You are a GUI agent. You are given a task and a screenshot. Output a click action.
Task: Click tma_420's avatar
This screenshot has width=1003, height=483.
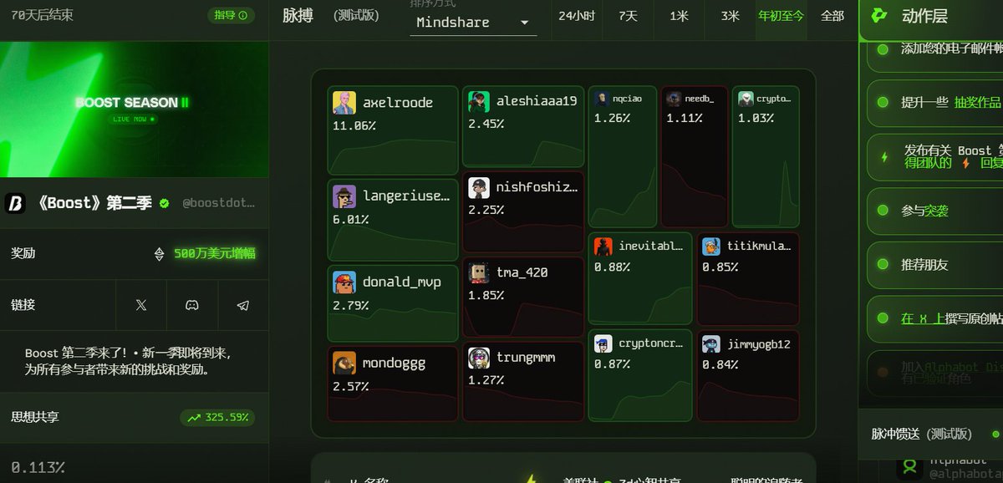[x=479, y=272]
